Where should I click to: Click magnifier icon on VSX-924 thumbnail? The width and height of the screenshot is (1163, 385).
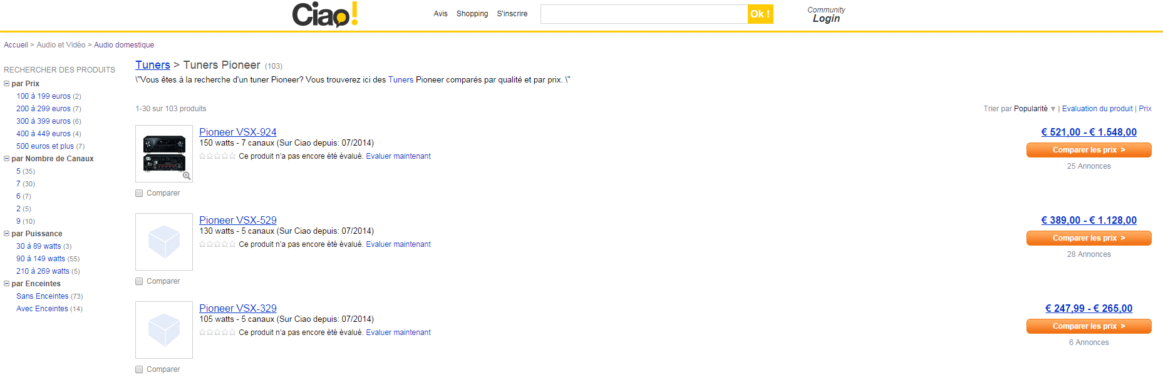(x=187, y=176)
